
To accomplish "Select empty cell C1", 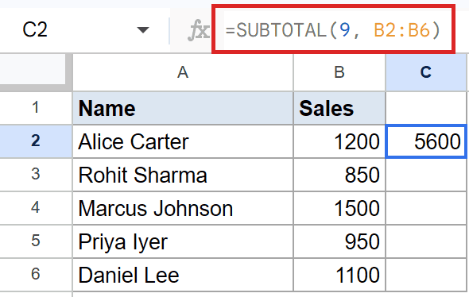I will [426, 108].
